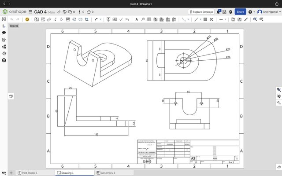Viewport: 282px width, 176px height.
Task: Open the hamburger document menu
Action: coord(30,12)
